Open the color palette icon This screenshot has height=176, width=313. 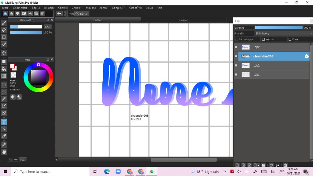pyautogui.click(x=13, y=97)
